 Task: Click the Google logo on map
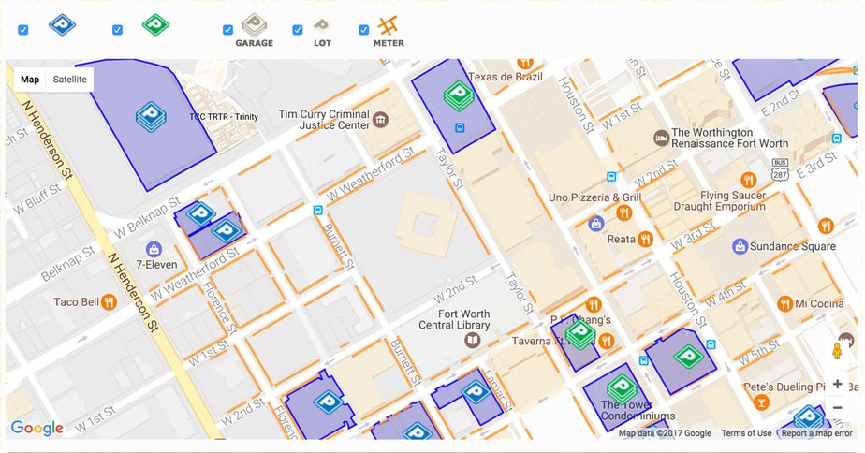37,428
